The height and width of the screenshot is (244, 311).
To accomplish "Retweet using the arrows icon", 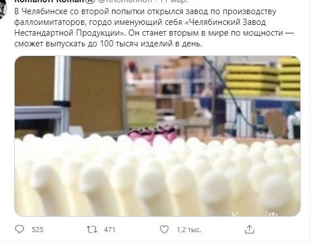I will click(92, 229).
